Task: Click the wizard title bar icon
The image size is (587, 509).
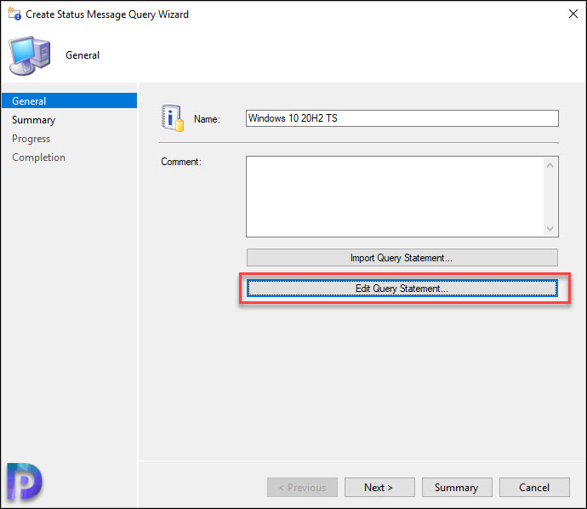Action: (x=14, y=14)
